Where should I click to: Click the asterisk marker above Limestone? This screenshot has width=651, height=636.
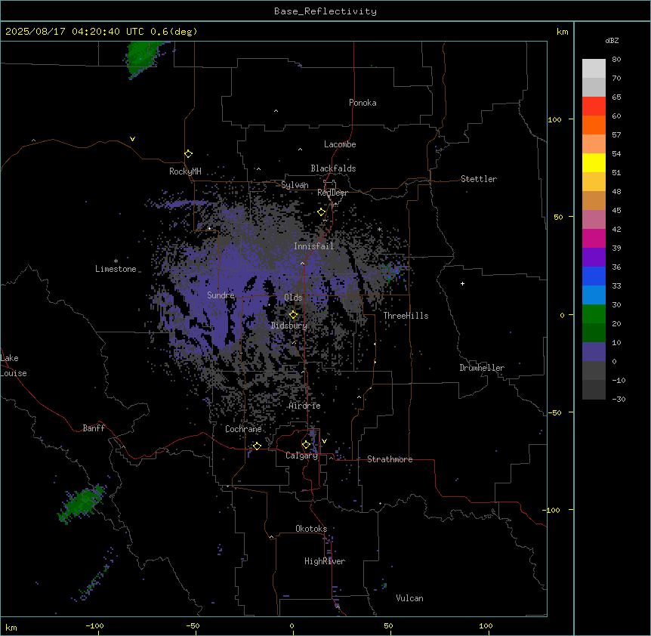point(116,261)
